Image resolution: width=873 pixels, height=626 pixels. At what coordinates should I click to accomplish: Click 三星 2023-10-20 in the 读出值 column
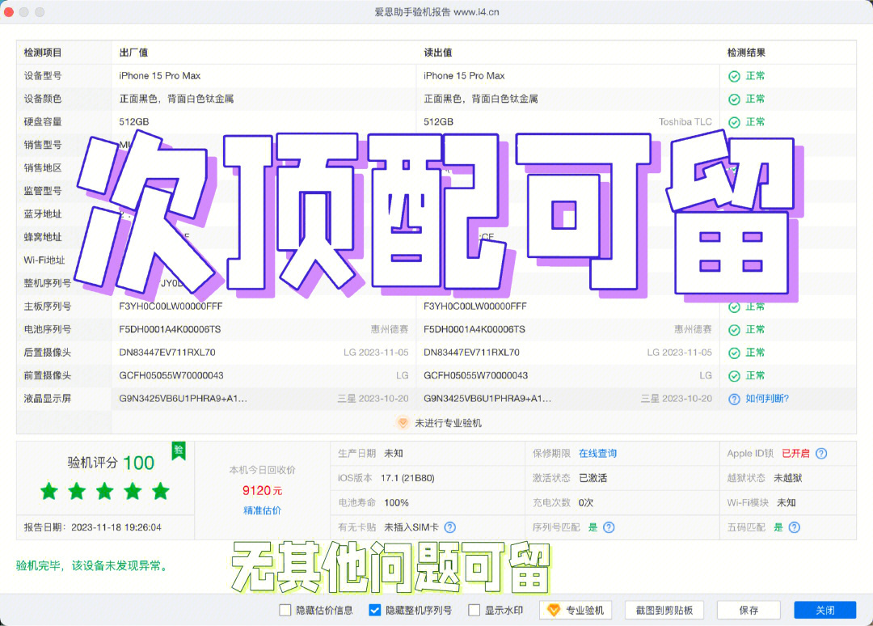(x=677, y=399)
